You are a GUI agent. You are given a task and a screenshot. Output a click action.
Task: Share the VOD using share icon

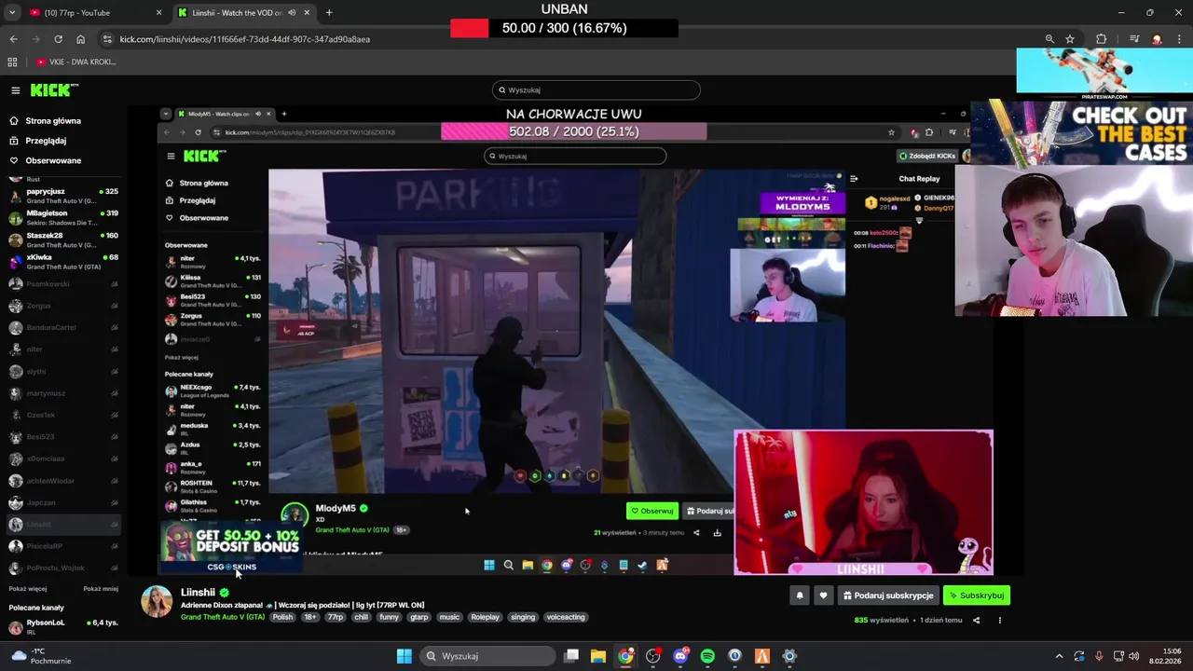(976, 621)
